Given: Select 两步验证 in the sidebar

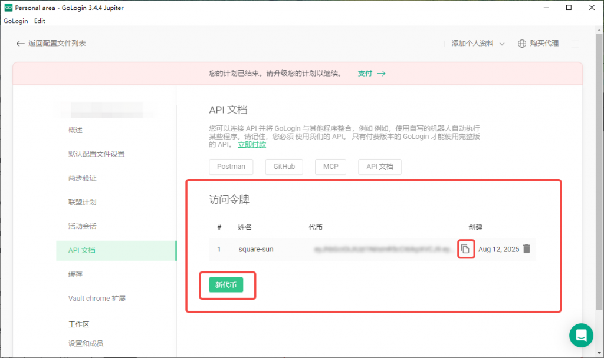Looking at the screenshot, I should pos(83,178).
